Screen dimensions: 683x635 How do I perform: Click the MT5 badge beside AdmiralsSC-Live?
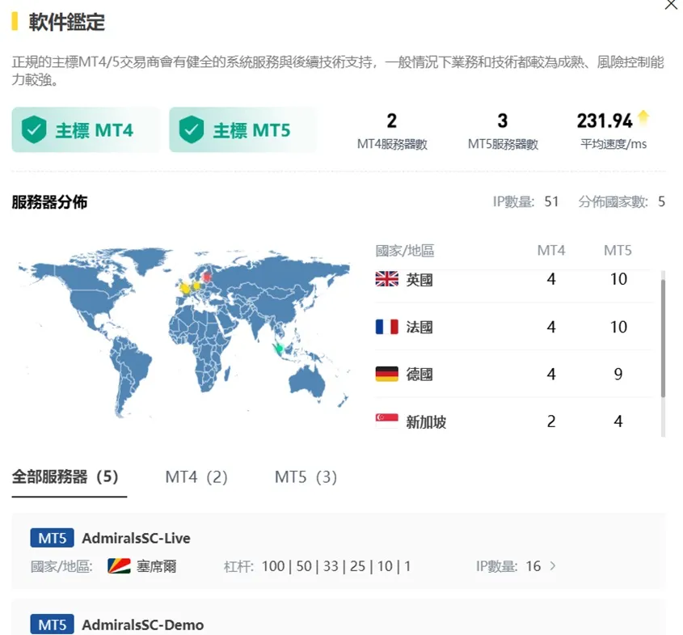(x=53, y=538)
